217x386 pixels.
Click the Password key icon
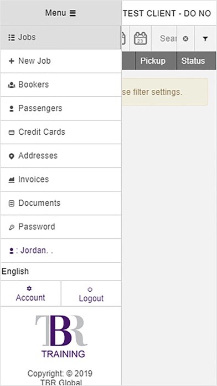pyautogui.click(x=11, y=227)
